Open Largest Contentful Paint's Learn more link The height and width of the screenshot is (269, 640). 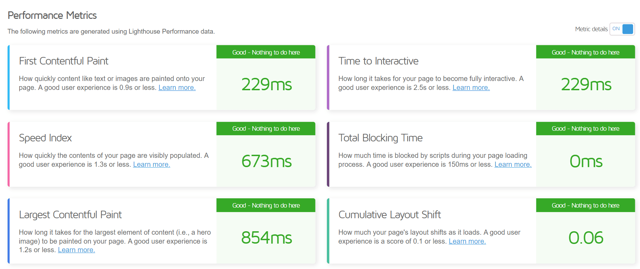point(76,250)
